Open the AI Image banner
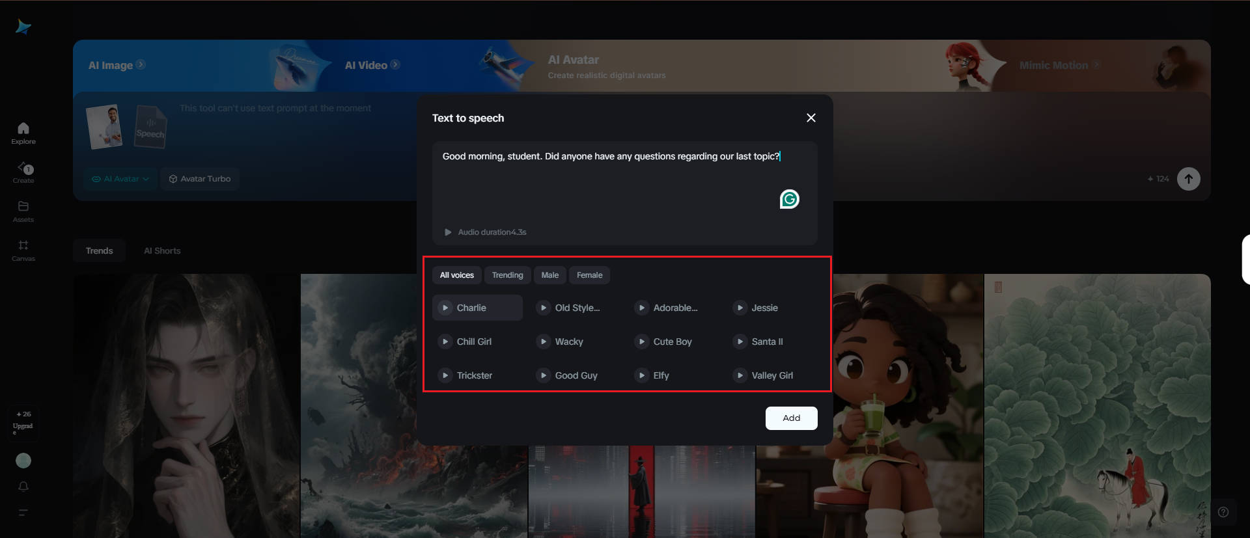 pos(117,65)
